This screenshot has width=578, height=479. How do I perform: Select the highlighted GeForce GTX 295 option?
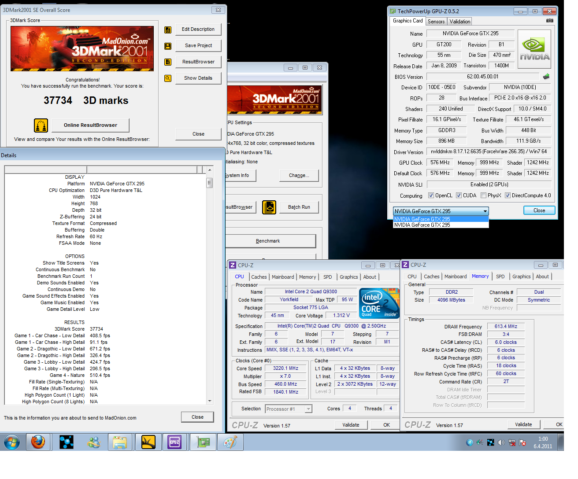[x=441, y=219]
